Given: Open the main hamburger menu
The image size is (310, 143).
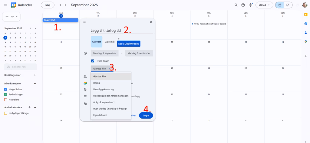Looking at the screenshot, I should point(5,5).
